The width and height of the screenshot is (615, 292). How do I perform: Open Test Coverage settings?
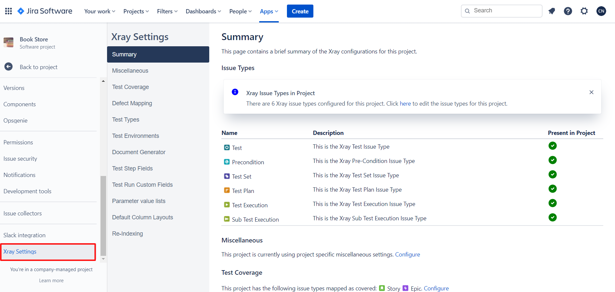(158, 87)
